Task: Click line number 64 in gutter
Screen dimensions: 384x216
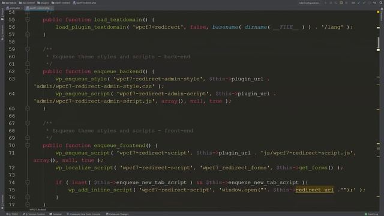Action: pos(11,94)
